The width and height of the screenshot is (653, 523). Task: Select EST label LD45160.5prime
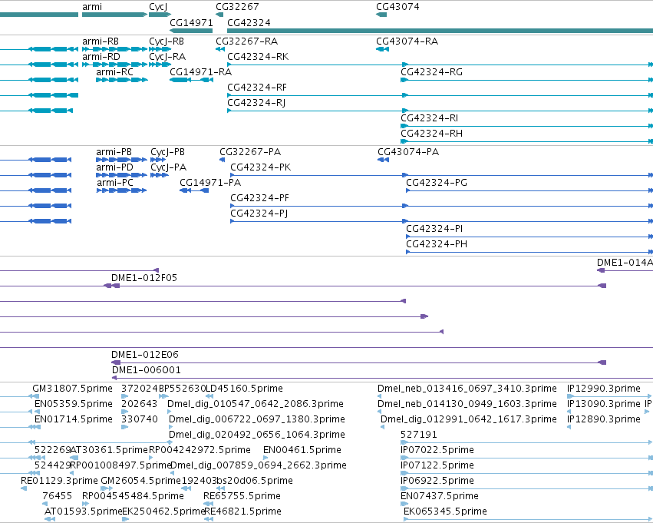245,389
